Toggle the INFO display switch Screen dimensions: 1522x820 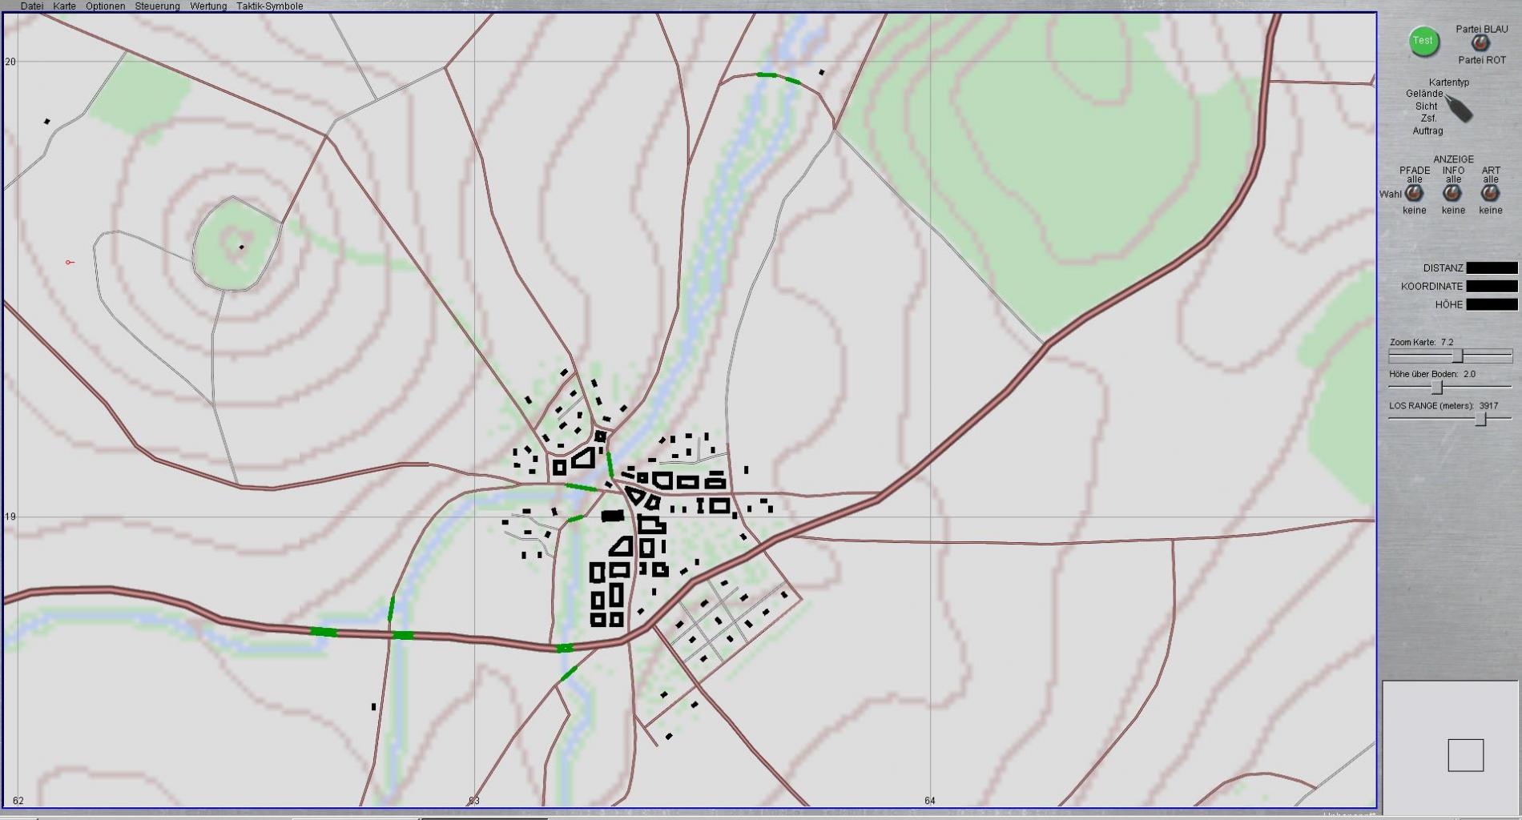coord(1452,194)
